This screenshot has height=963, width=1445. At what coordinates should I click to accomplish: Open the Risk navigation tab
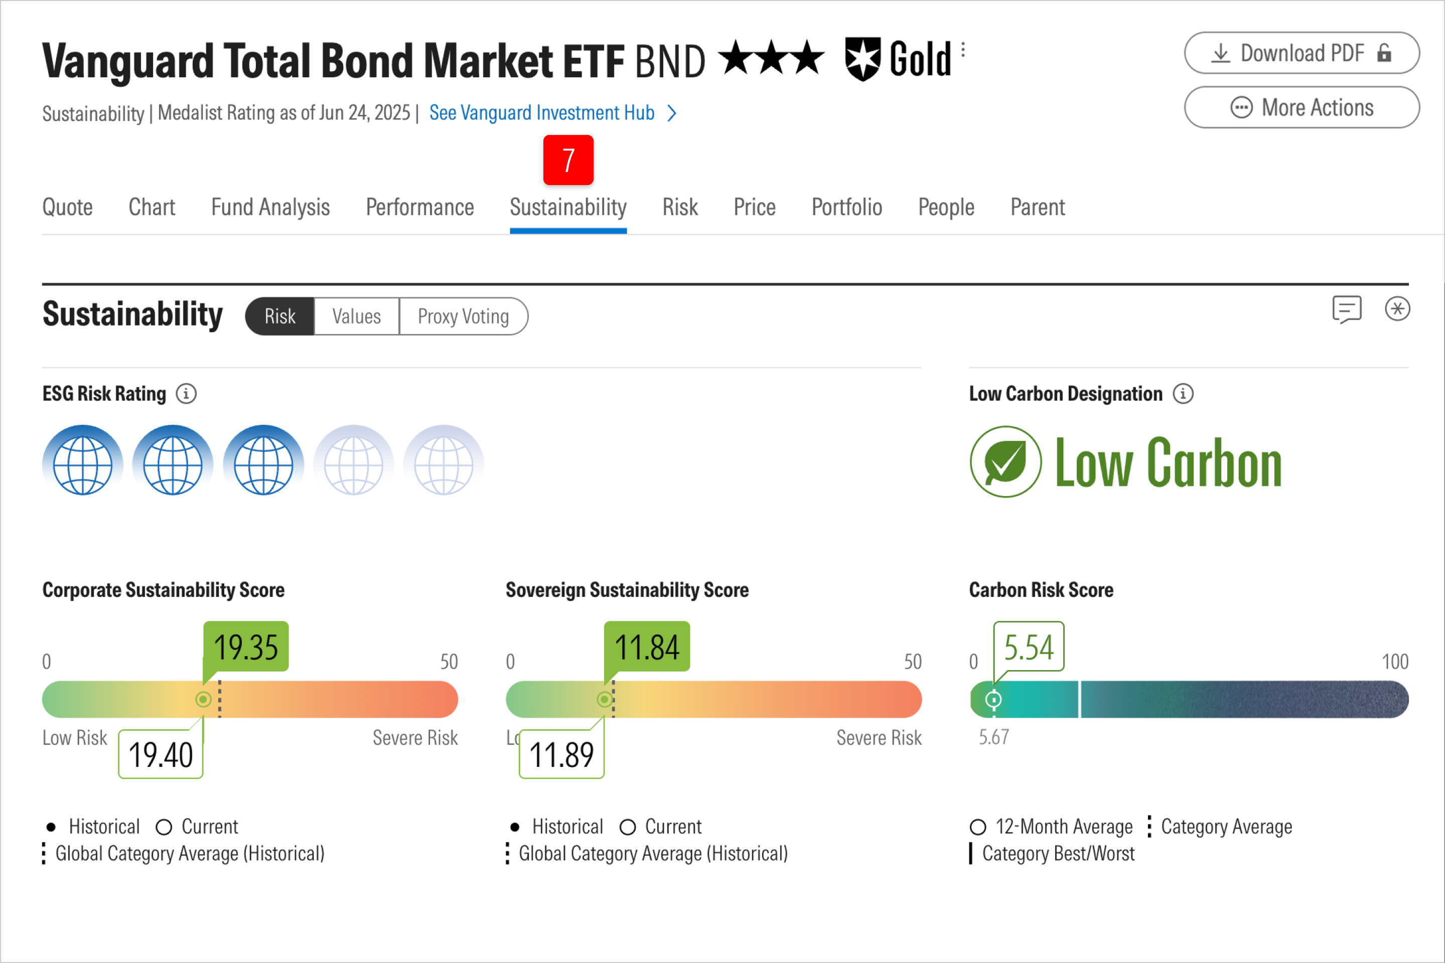pos(680,207)
